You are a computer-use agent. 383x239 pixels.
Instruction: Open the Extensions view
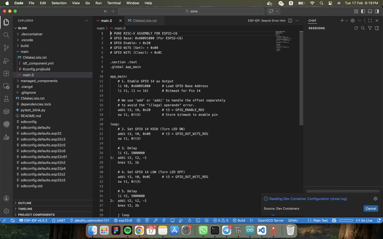click(6, 74)
